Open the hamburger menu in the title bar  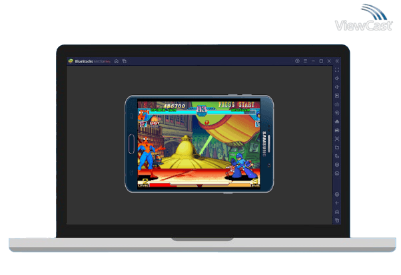pos(305,61)
